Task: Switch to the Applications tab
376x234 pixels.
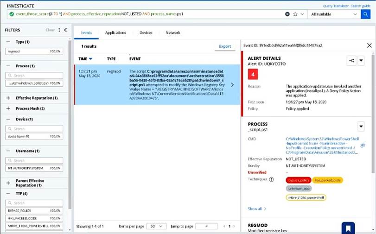Action: pos(115,33)
